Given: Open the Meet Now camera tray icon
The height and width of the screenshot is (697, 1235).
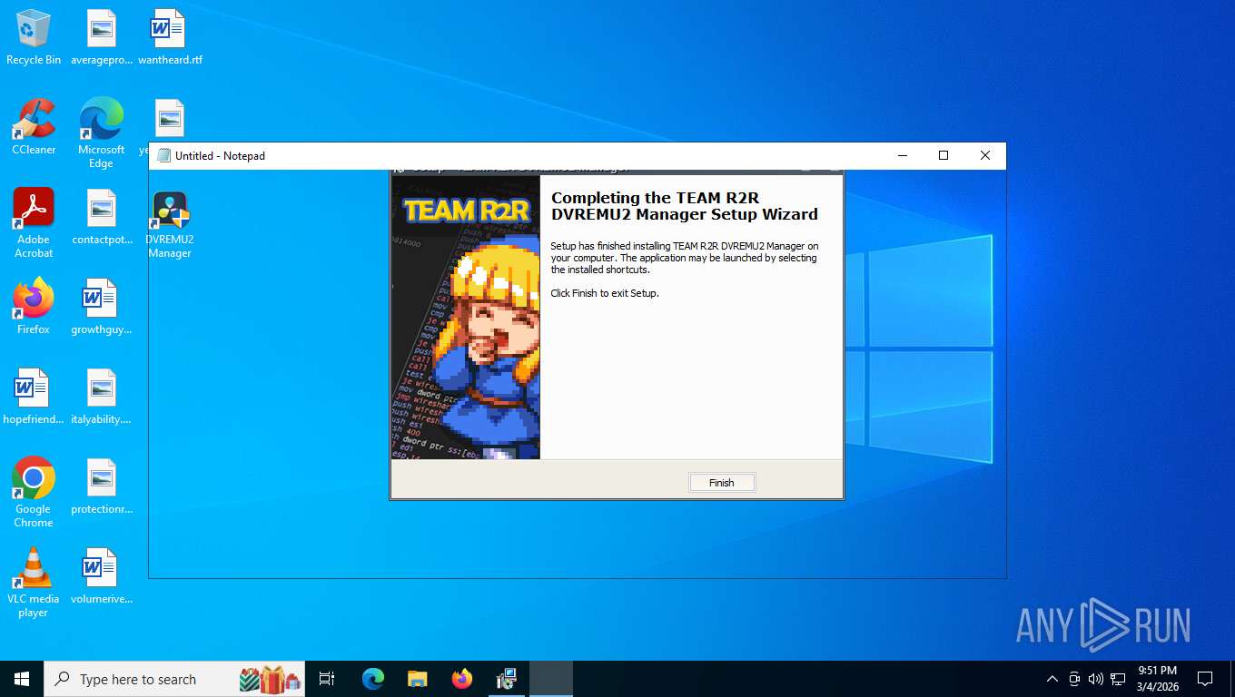Looking at the screenshot, I should [1074, 679].
